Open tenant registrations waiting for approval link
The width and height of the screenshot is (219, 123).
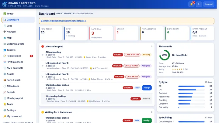(x=64, y=21)
